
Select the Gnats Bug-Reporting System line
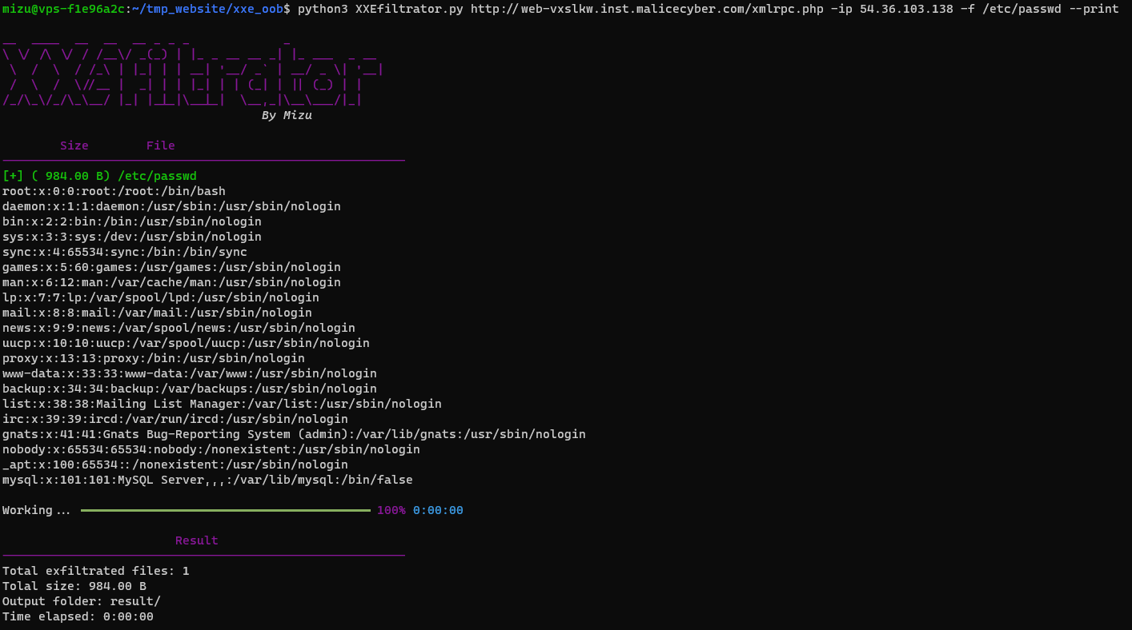[294, 434]
